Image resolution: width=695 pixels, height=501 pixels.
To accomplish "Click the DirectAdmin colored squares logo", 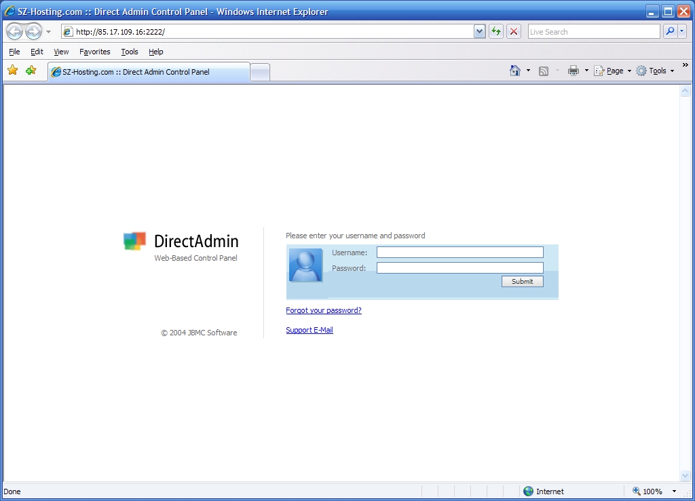I will pos(134,241).
